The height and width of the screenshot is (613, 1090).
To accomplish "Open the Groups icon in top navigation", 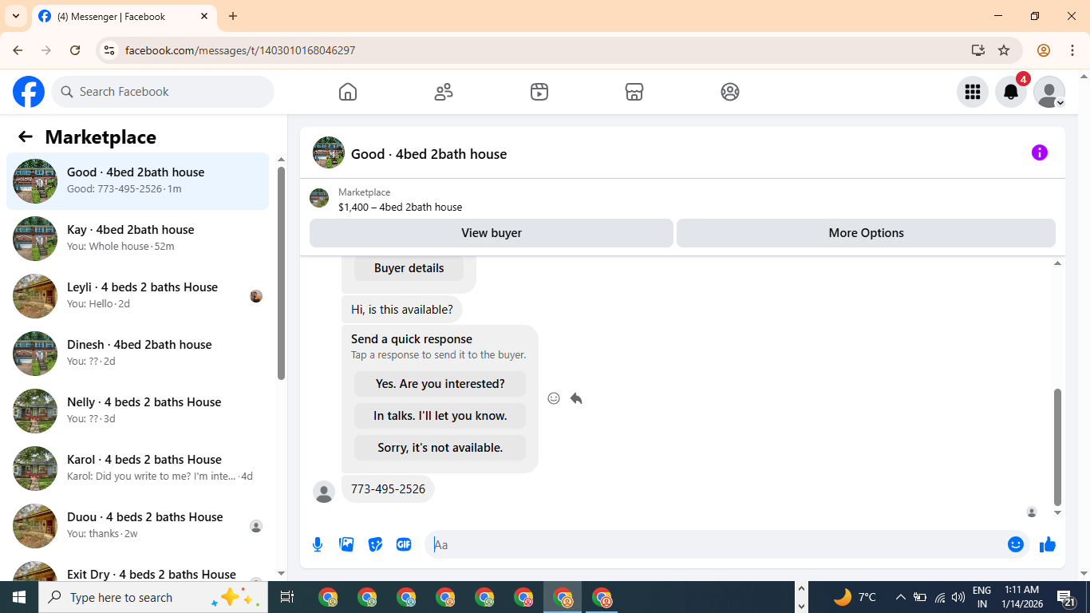I will coord(730,92).
